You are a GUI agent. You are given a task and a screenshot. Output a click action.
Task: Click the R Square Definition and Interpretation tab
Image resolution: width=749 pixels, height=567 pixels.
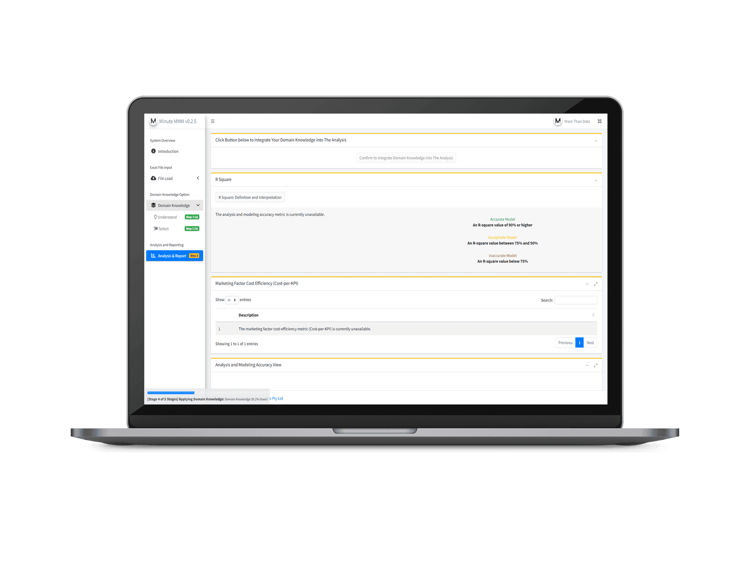249,197
